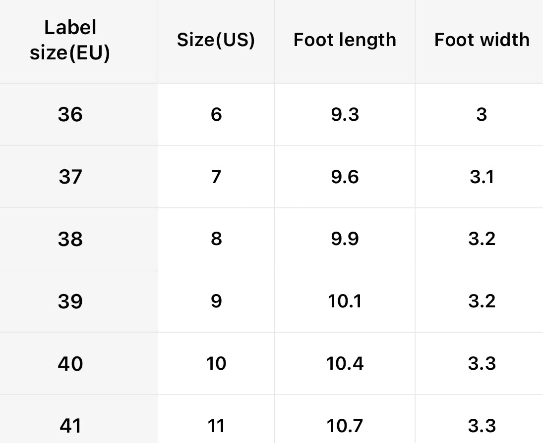Click foot width 3.2 in EU 38 row
This screenshot has height=443, width=543.
482,239
